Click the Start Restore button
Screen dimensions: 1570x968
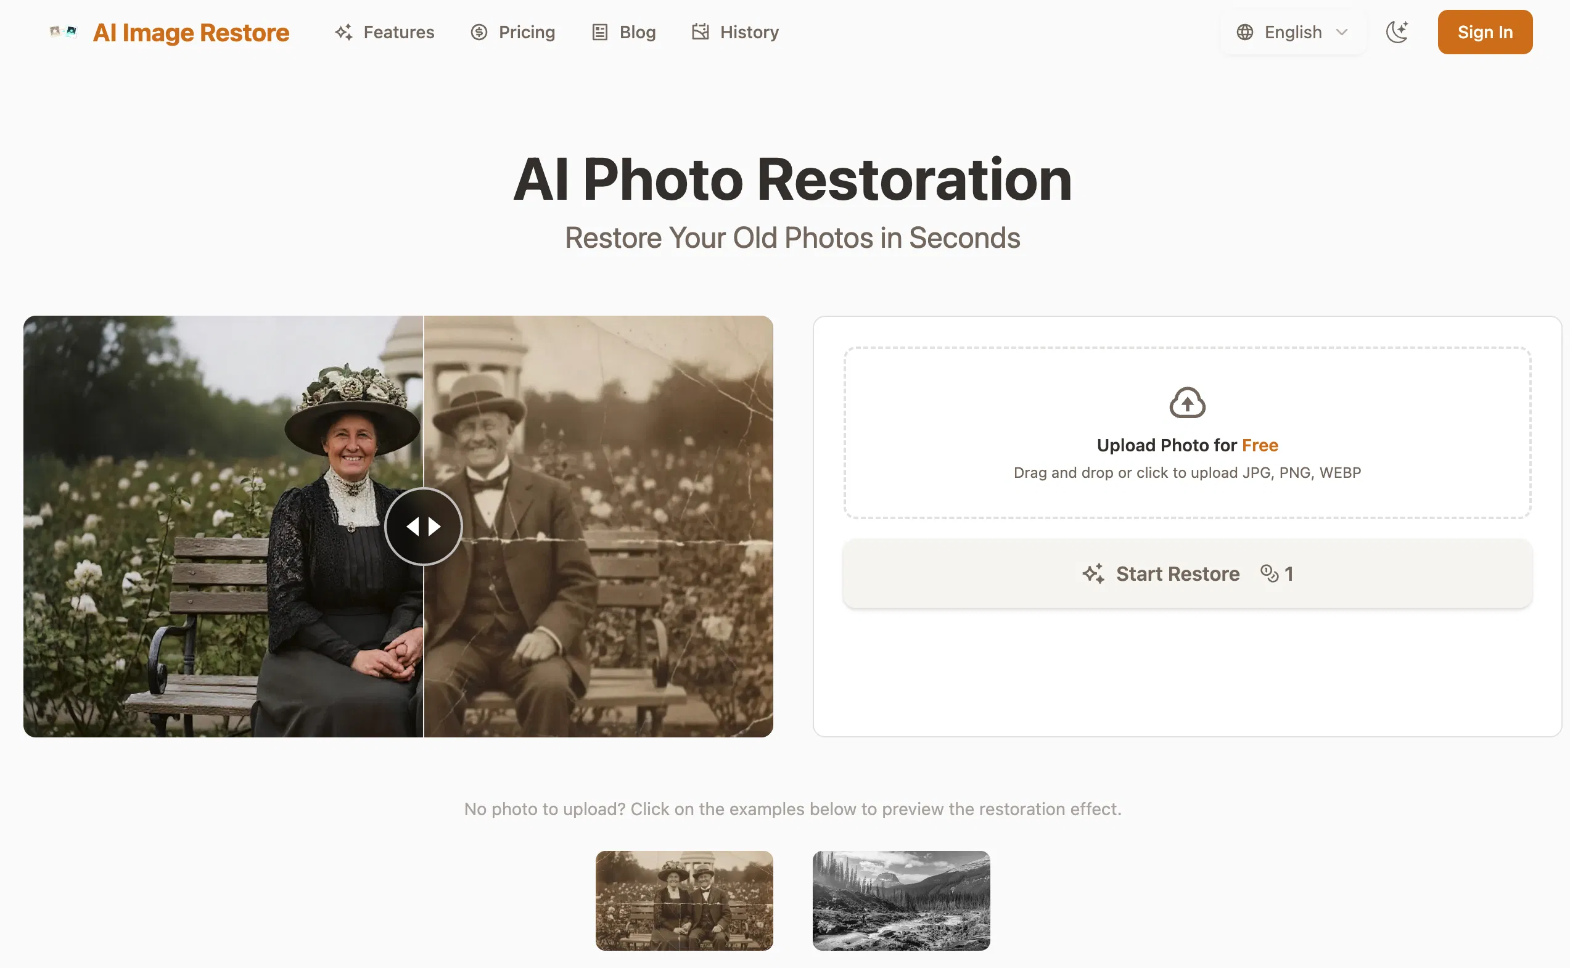pos(1186,573)
